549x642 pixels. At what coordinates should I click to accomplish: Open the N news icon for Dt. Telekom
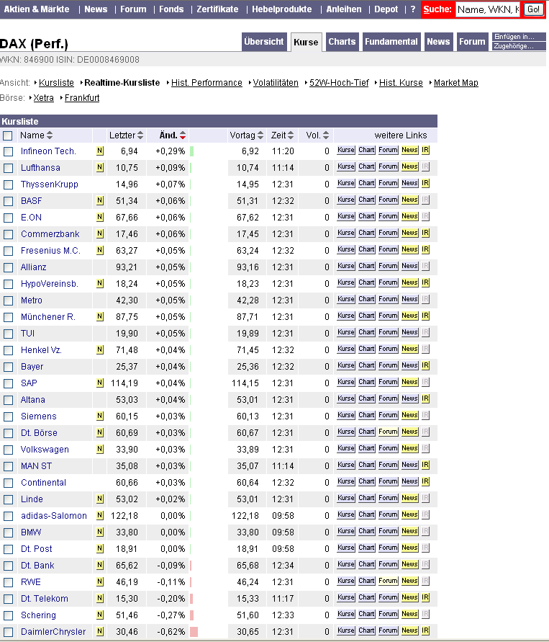point(100,598)
